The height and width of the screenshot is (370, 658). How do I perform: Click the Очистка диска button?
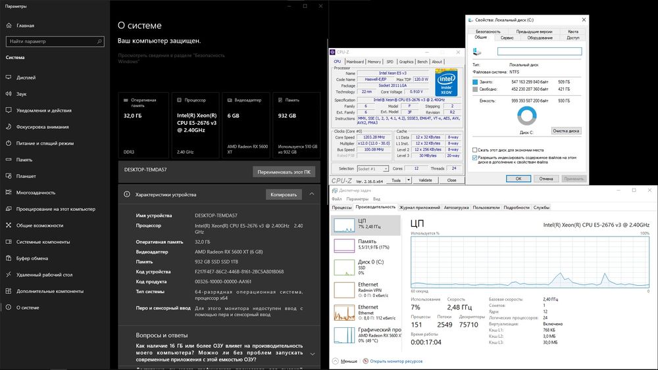coord(566,131)
